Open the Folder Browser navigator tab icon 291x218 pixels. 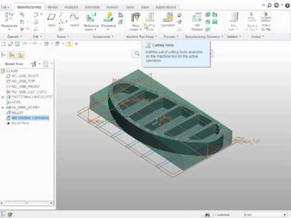click(12, 55)
